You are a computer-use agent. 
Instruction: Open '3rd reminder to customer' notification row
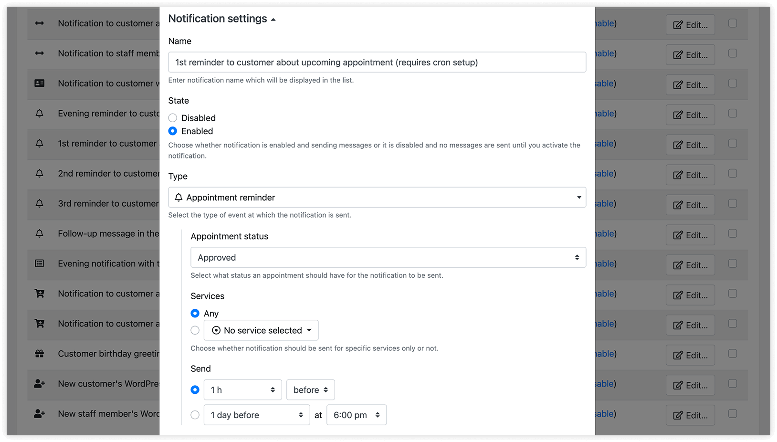point(109,203)
